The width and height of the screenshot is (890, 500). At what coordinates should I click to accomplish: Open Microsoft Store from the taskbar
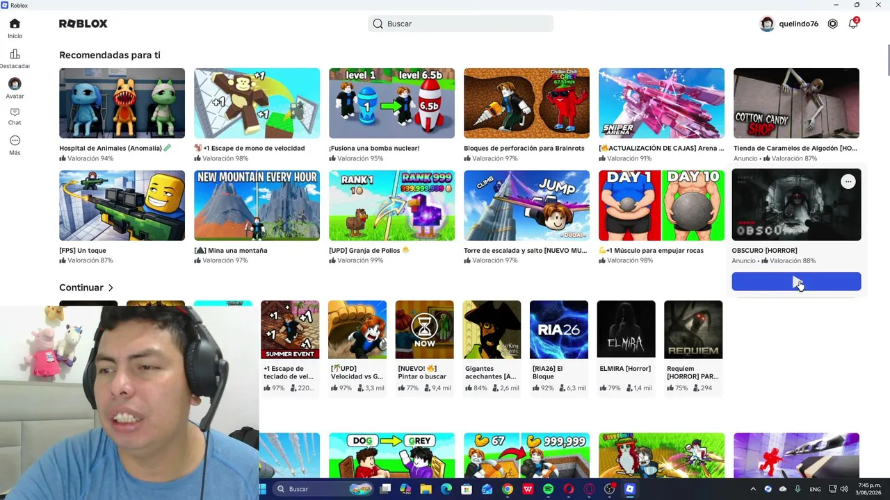467,489
